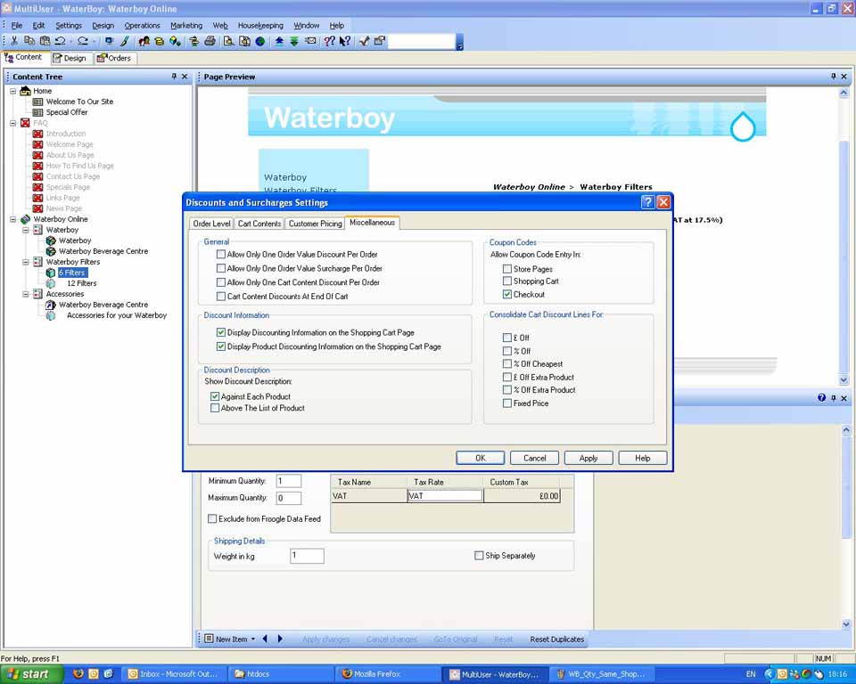Image resolution: width=856 pixels, height=684 pixels.
Task: Collapse the Waterboy Online tree node
Action: [13, 219]
